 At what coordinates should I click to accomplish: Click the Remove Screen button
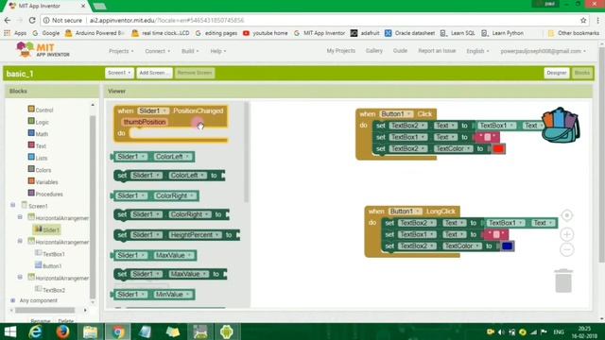[195, 73]
